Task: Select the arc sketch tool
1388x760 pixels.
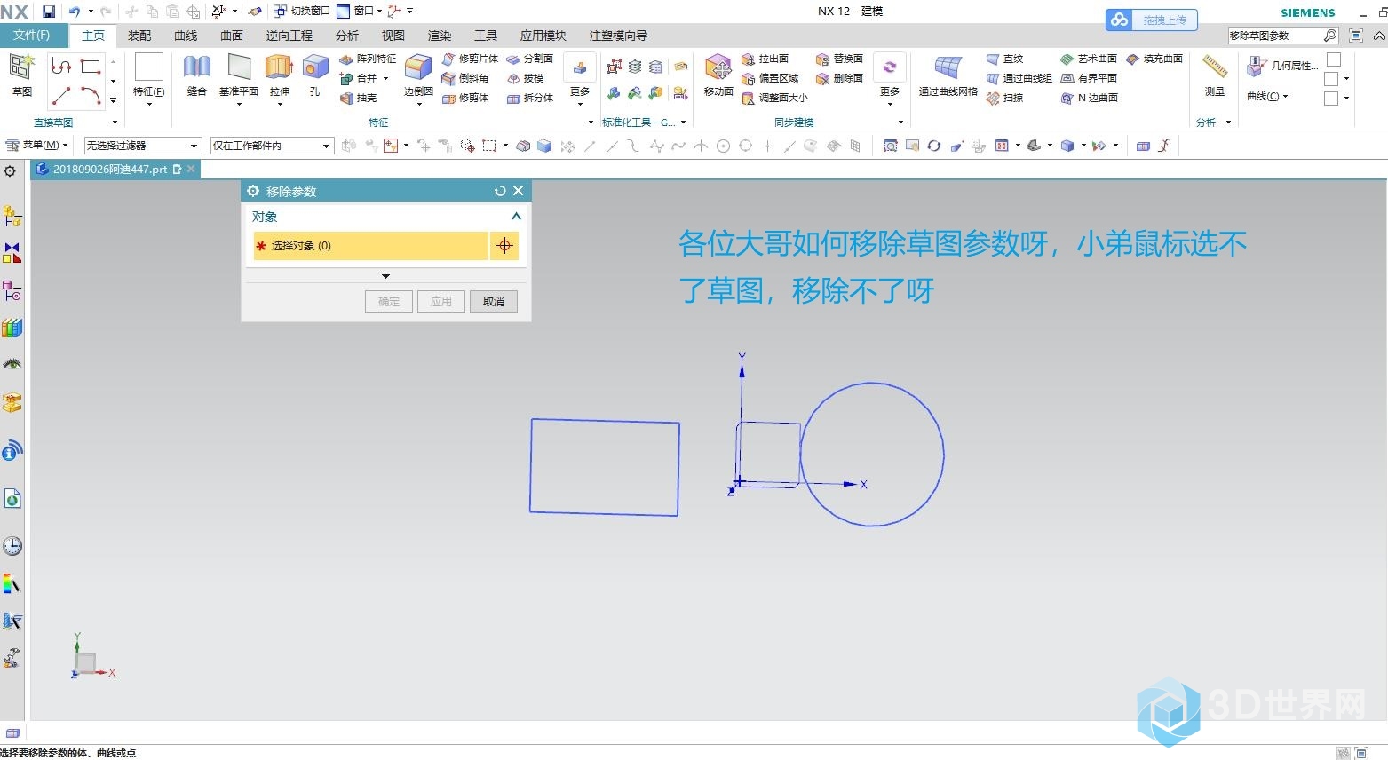Action: coord(91,95)
